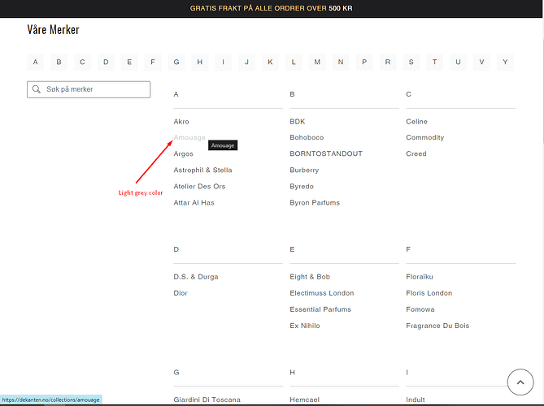Click the scroll-to-top arrow button
544x406 pixels.
click(x=520, y=382)
